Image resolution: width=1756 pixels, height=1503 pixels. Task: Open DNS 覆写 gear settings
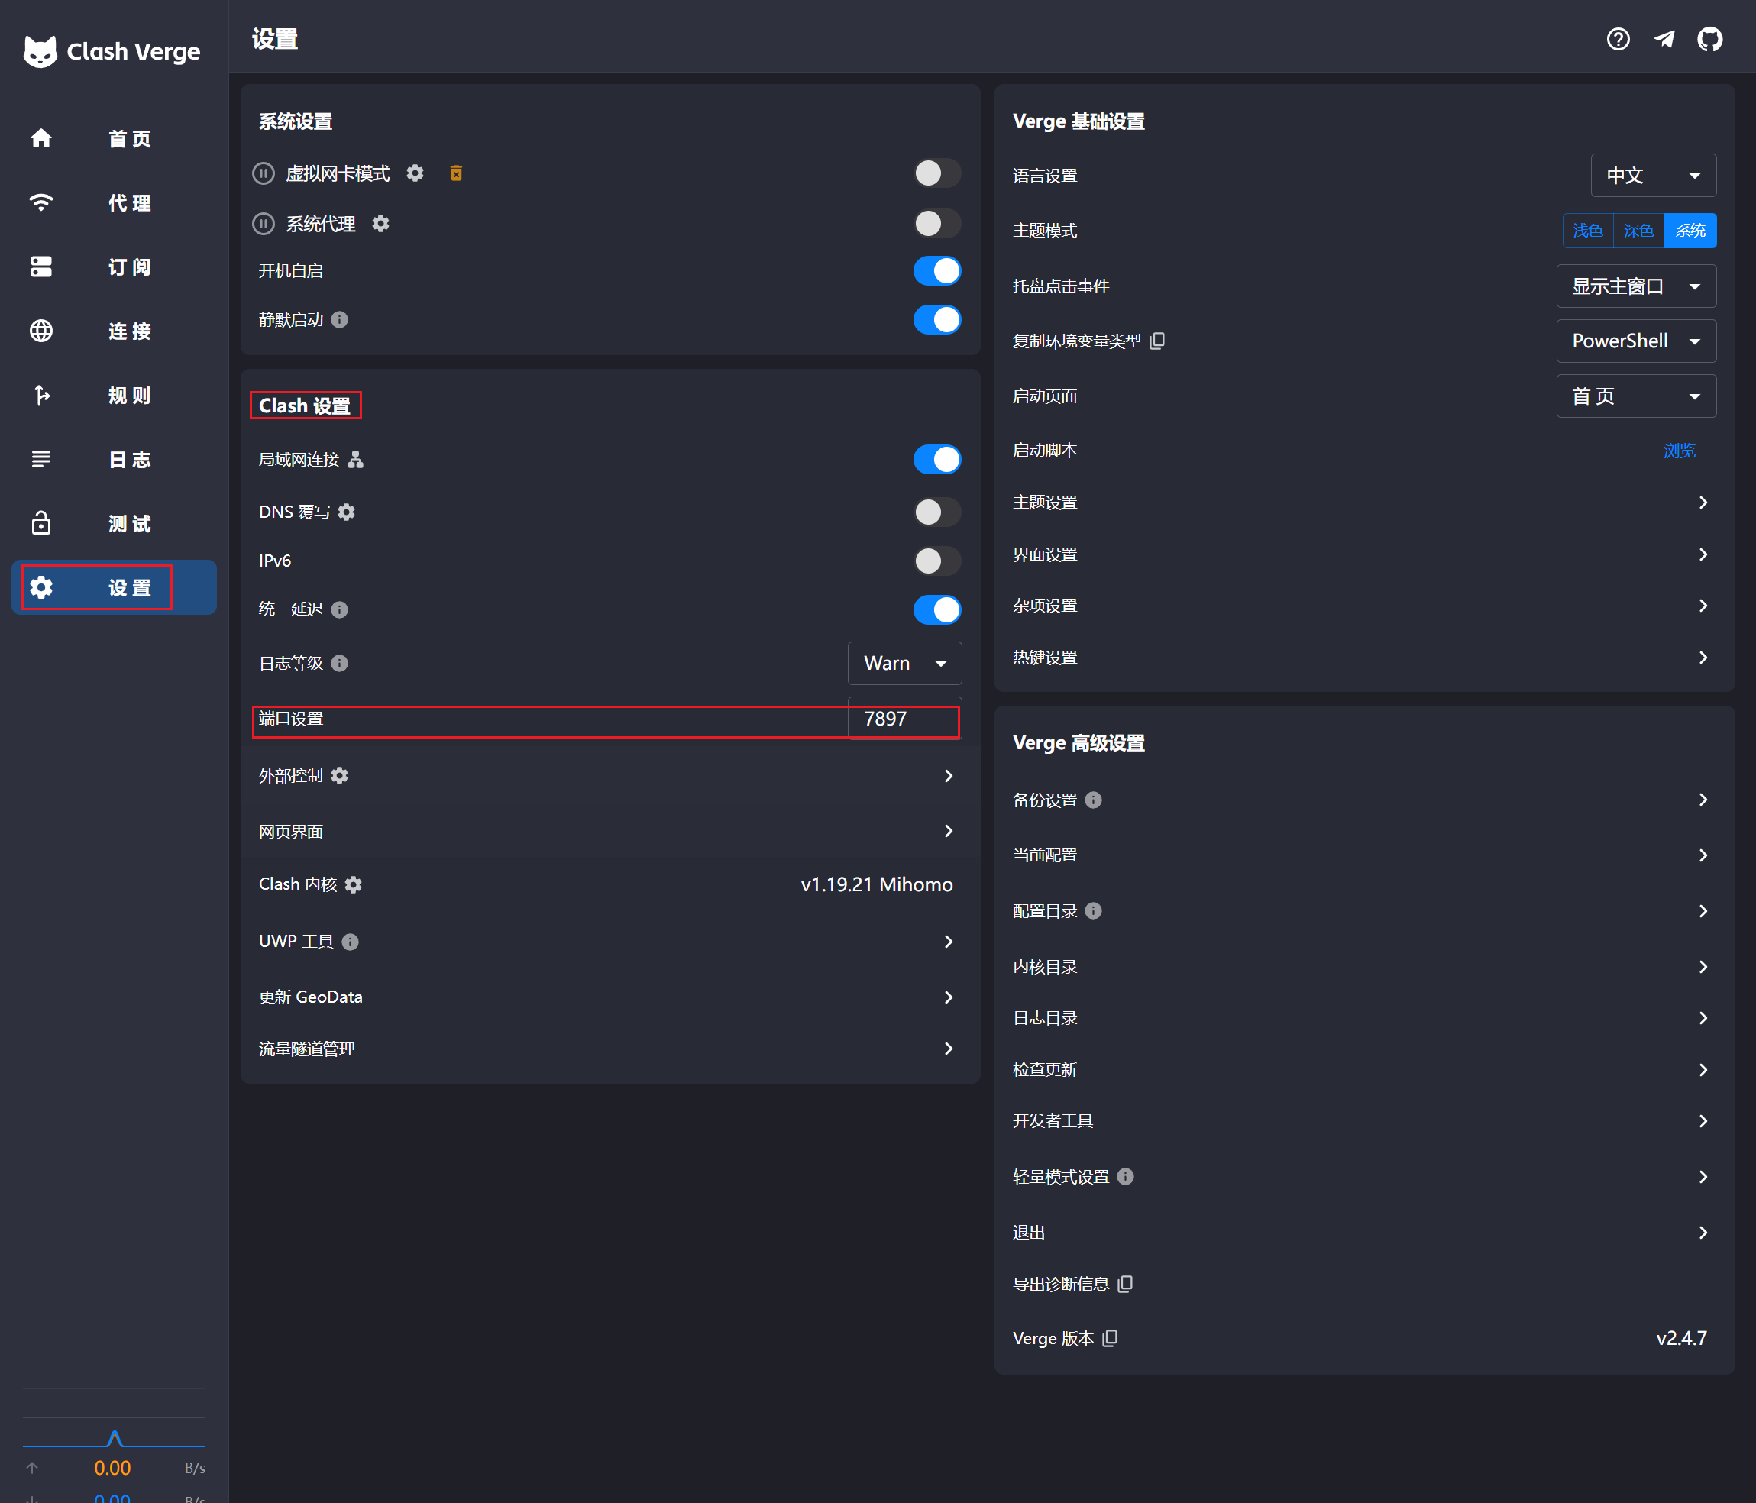347,512
